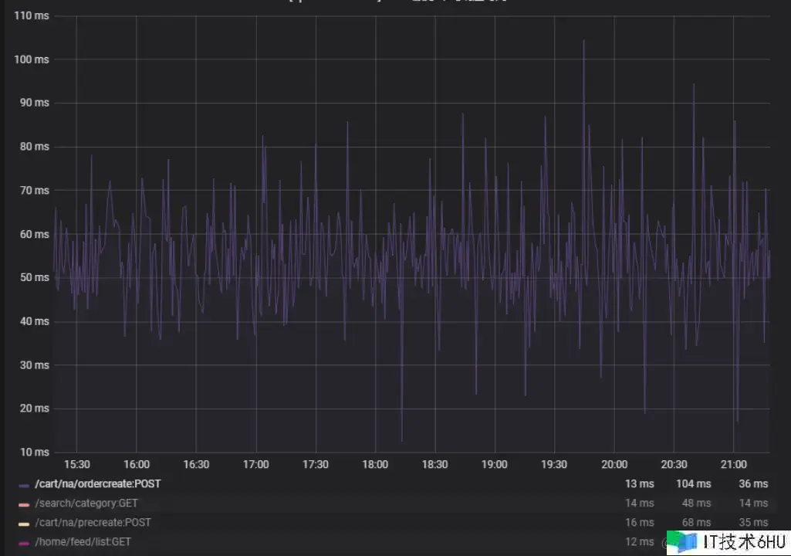This screenshot has height=556, width=791.
Task: Select the /home/feed/list:GET legend entry
Action: tap(83, 542)
